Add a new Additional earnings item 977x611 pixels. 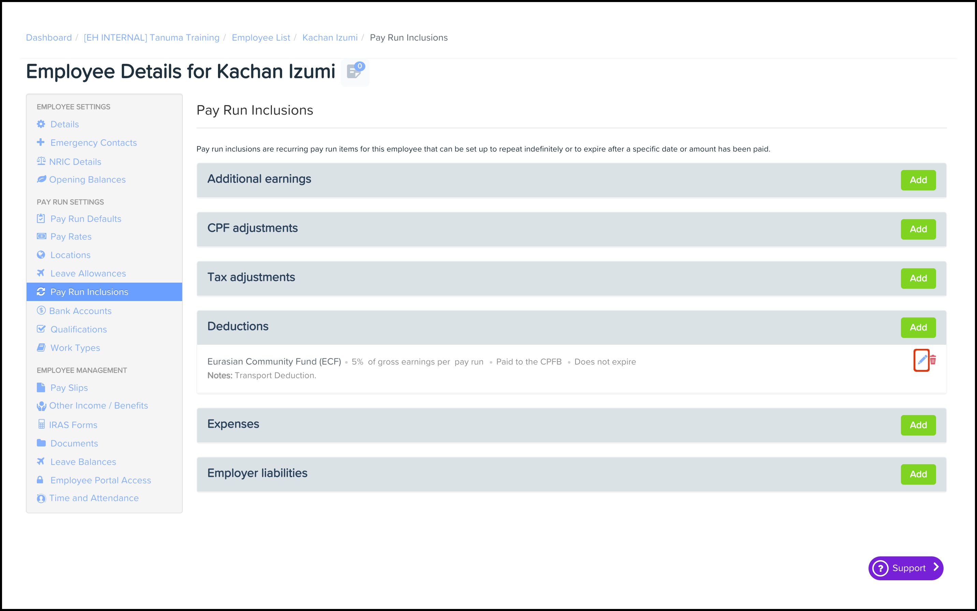point(918,180)
